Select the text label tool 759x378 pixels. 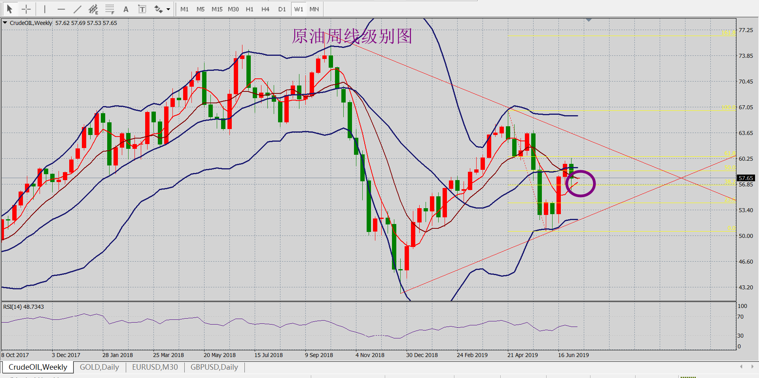click(x=142, y=9)
